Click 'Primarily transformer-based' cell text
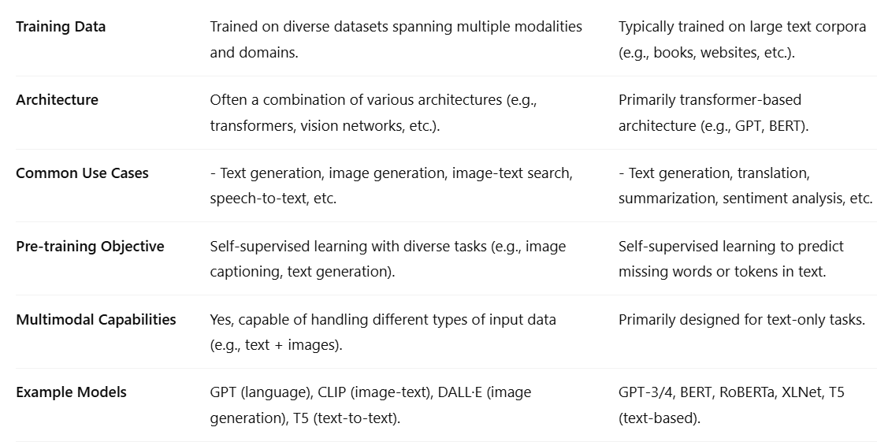The width and height of the screenshot is (877, 442). point(710,100)
